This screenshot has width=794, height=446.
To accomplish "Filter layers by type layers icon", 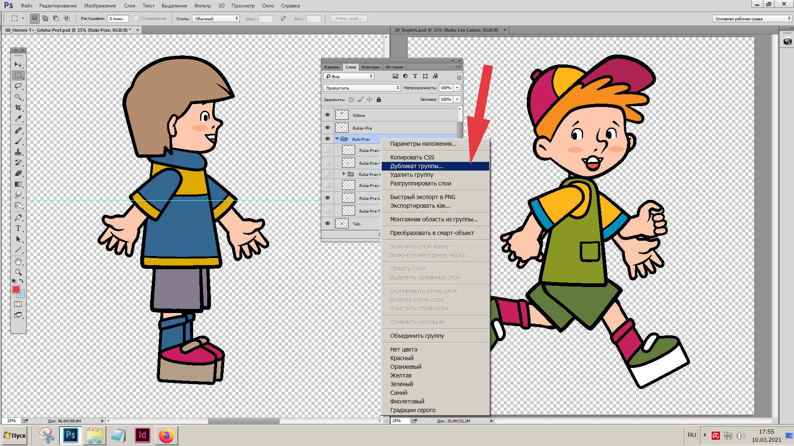I will click(415, 76).
